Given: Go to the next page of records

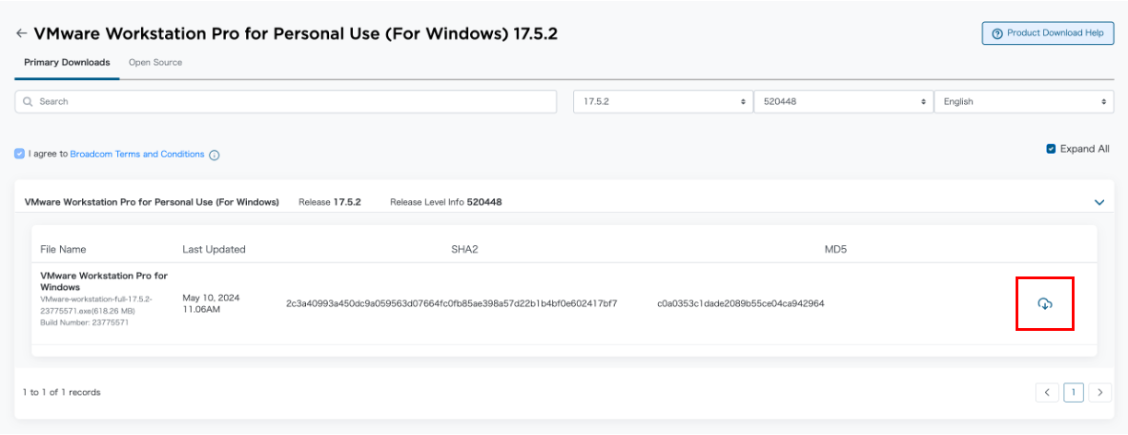Looking at the screenshot, I should pyautogui.click(x=1099, y=393).
